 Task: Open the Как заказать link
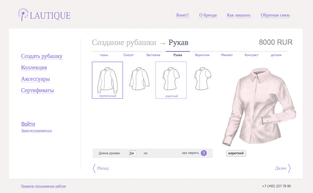239,15
